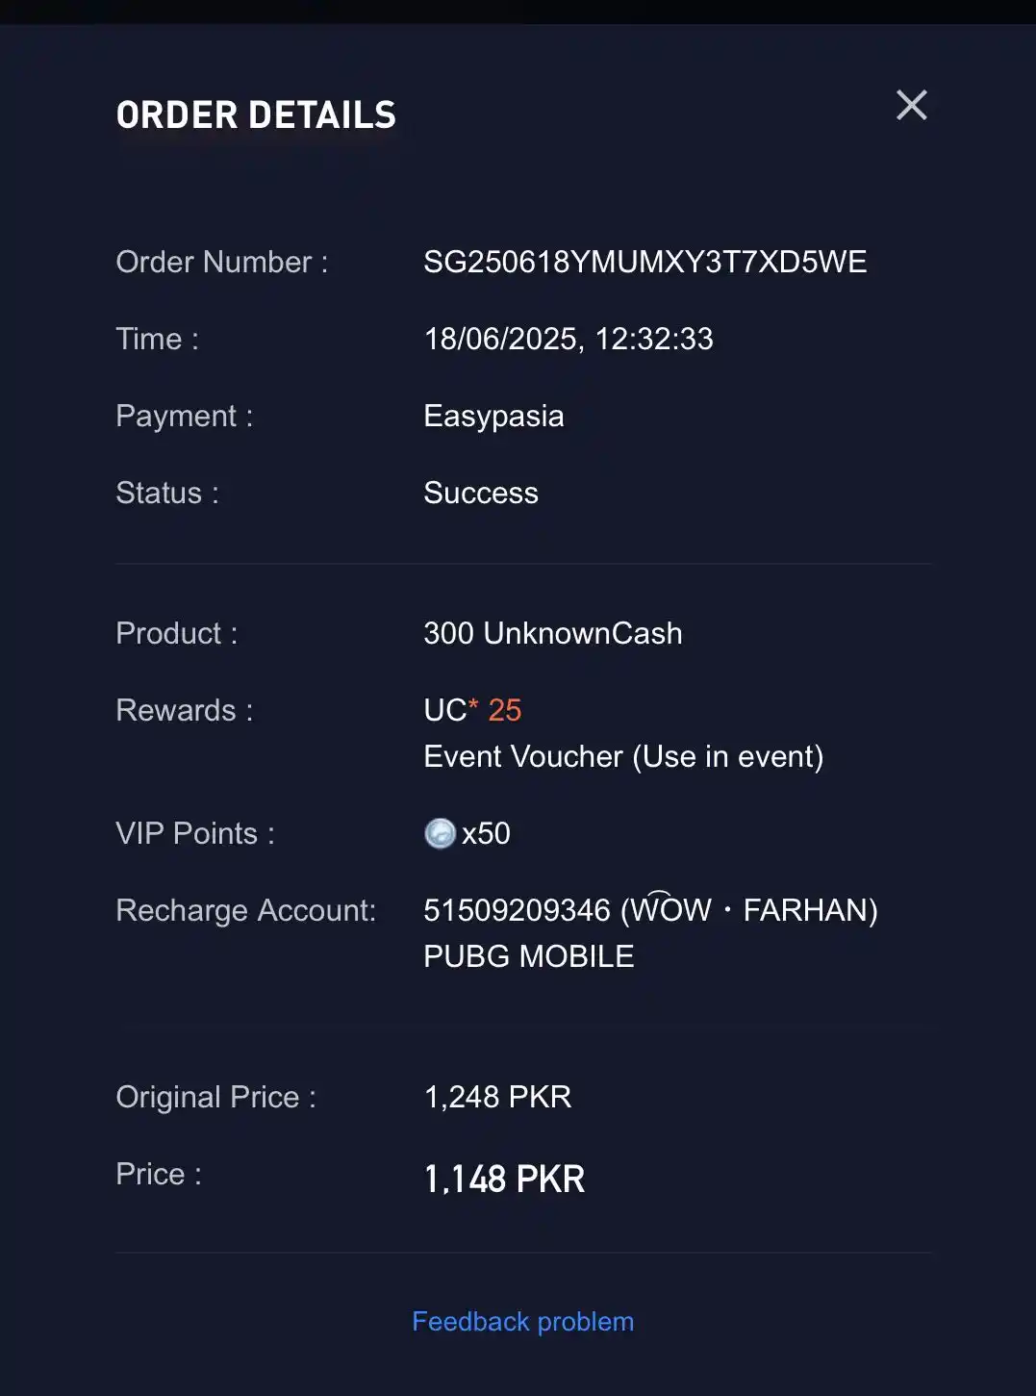Click the PUBG MOBILE game name
Screen dimensions: 1036x1396
(x=529, y=956)
